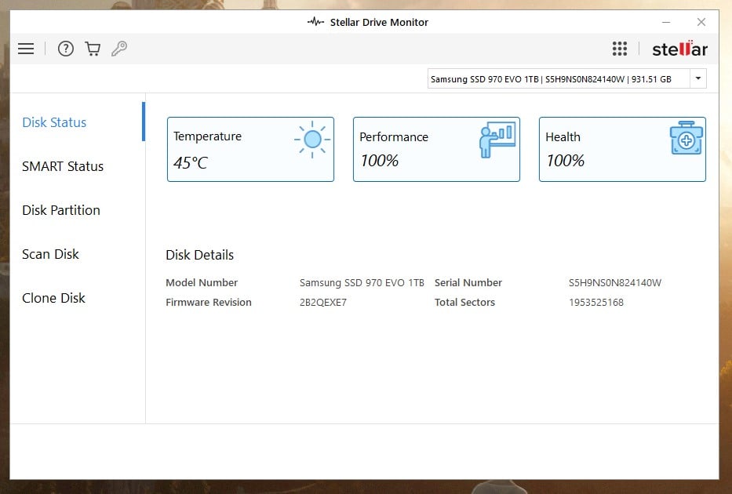732x494 pixels.
Task: Click the key activation icon
Action: pyautogui.click(x=119, y=49)
